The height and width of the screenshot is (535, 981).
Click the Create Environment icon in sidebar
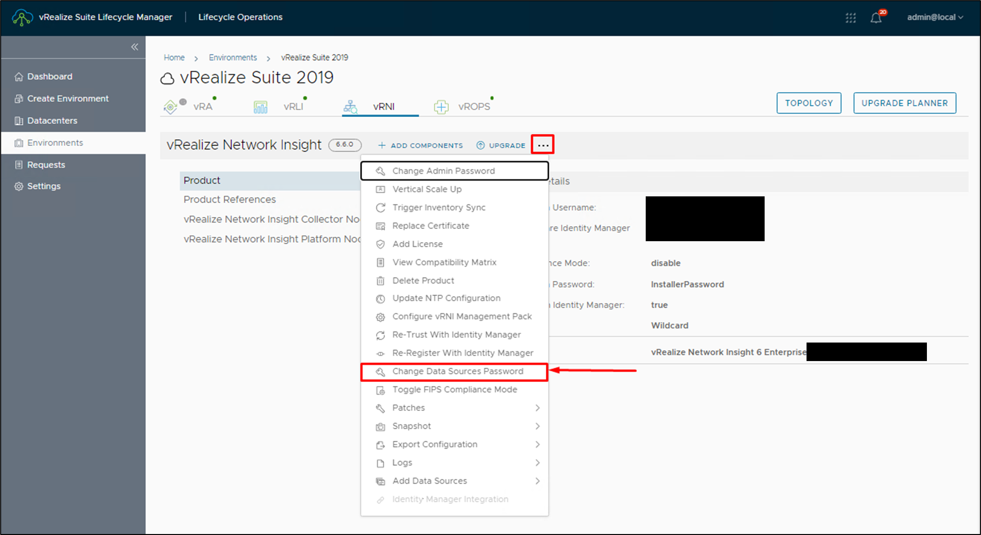point(19,98)
